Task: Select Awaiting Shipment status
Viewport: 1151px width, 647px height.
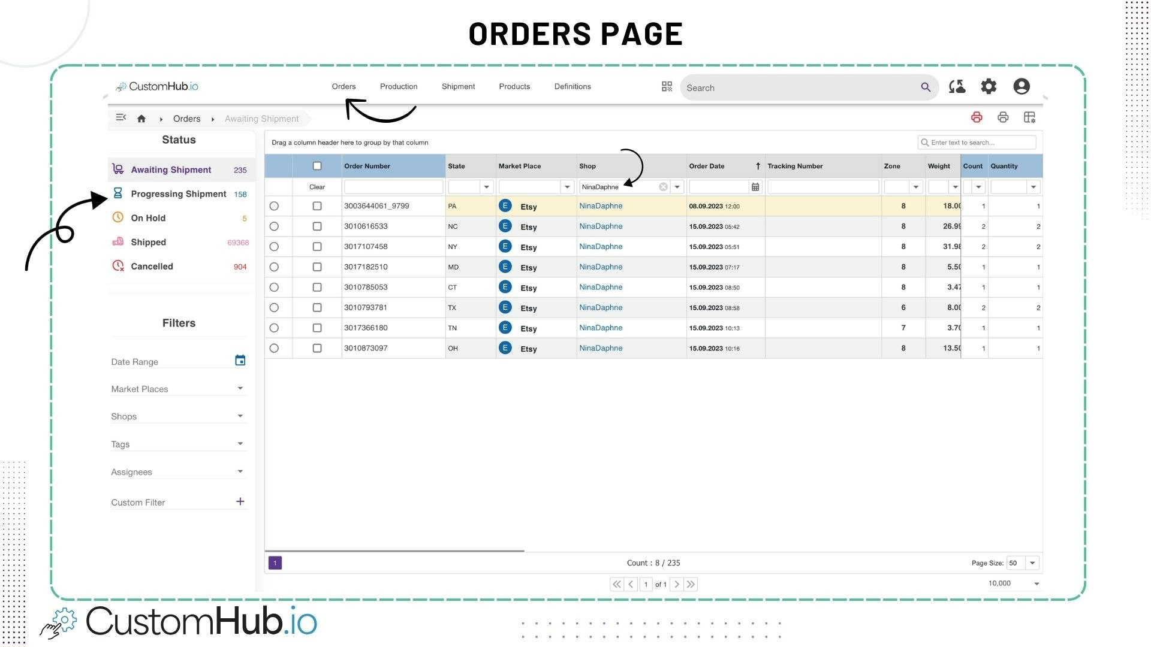Action: pyautogui.click(x=182, y=170)
